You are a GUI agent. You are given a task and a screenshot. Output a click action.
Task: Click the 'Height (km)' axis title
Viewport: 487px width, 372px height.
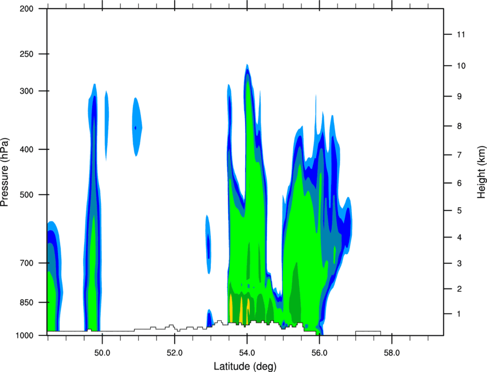point(481,172)
